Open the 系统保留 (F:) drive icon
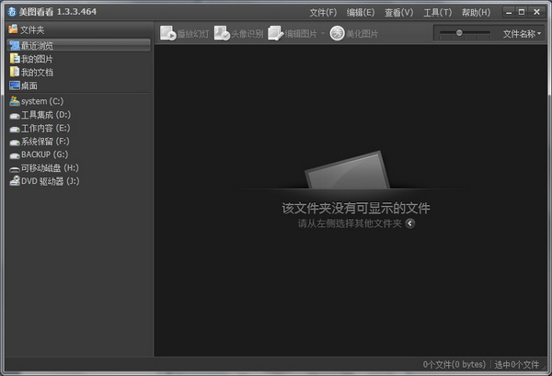The image size is (552, 376). point(15,142)
